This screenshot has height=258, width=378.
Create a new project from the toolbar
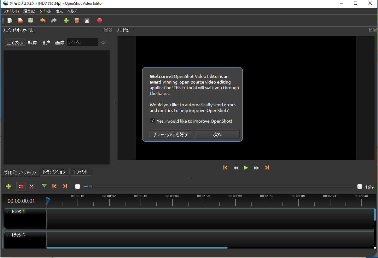10,21
